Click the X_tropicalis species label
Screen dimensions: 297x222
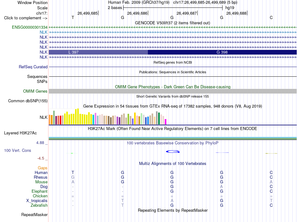[37, 201]
